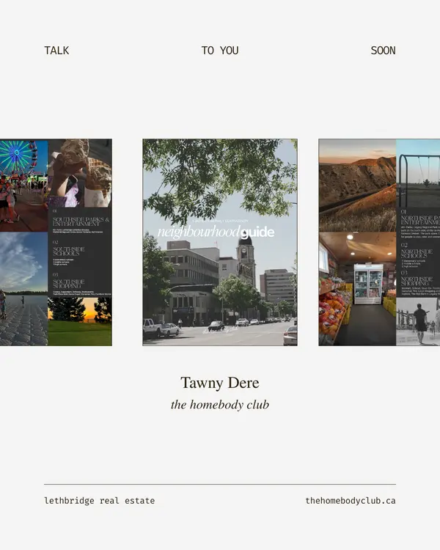440x550 pixels.
Task: Select the Southside Shopping heading
Action: tap(68, 282)
